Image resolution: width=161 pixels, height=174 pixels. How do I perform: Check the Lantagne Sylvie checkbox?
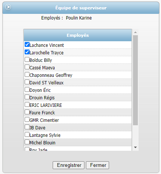pos(27,135)
